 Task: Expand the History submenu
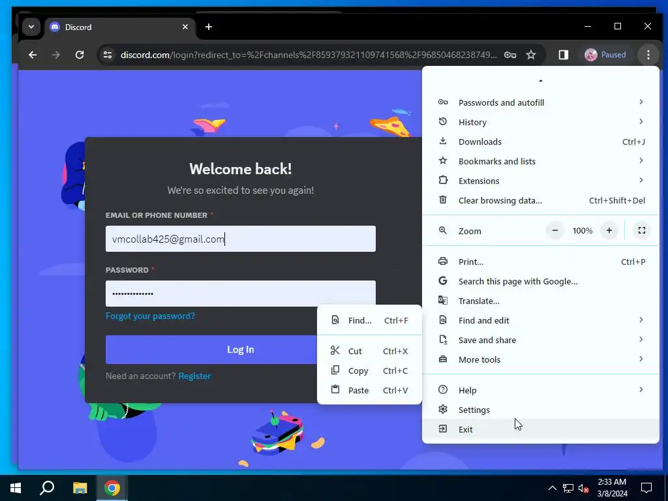(x=541, y=122)
